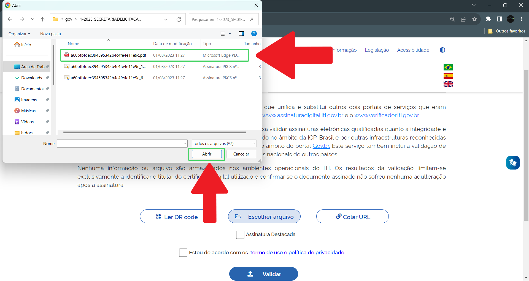529x281 pixels.
Task: Click the refresh folder icon
Action: coord(179,20)
